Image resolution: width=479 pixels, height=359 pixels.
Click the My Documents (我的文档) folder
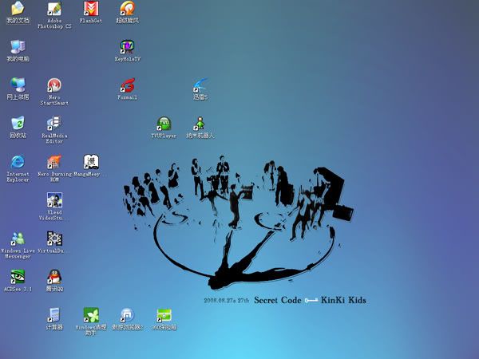18,10
